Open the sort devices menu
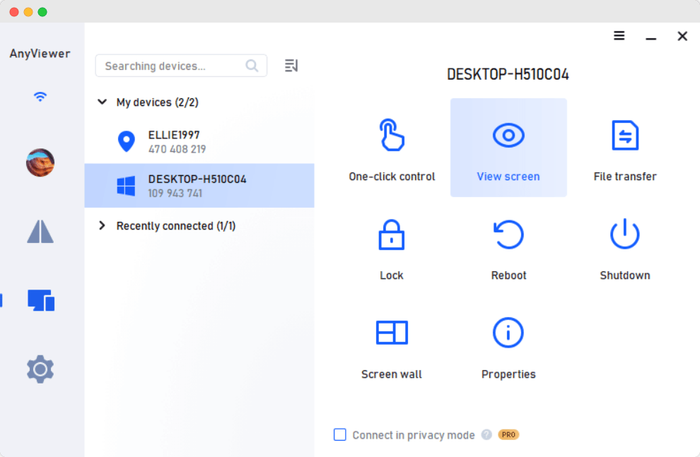This screenshot has height=457, width=700. point(291,65)
